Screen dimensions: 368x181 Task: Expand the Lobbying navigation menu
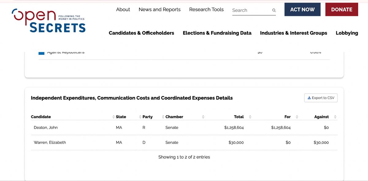(347, 33)
